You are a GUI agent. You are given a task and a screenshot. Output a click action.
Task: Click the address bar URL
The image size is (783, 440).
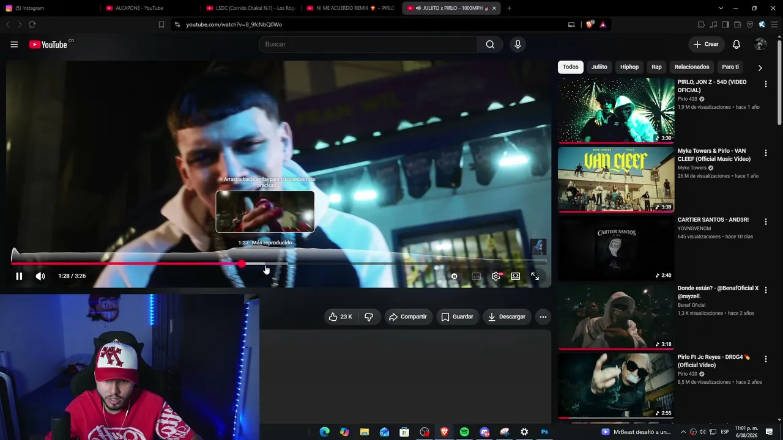[234, 24]
